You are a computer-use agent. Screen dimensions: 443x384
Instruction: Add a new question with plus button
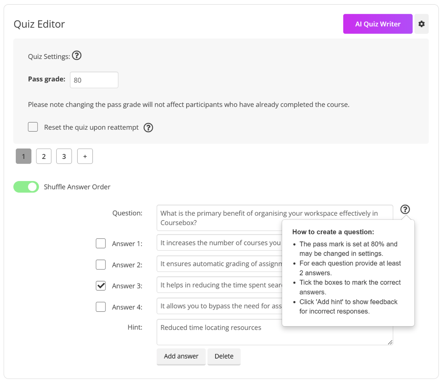(x=85, y=156)
